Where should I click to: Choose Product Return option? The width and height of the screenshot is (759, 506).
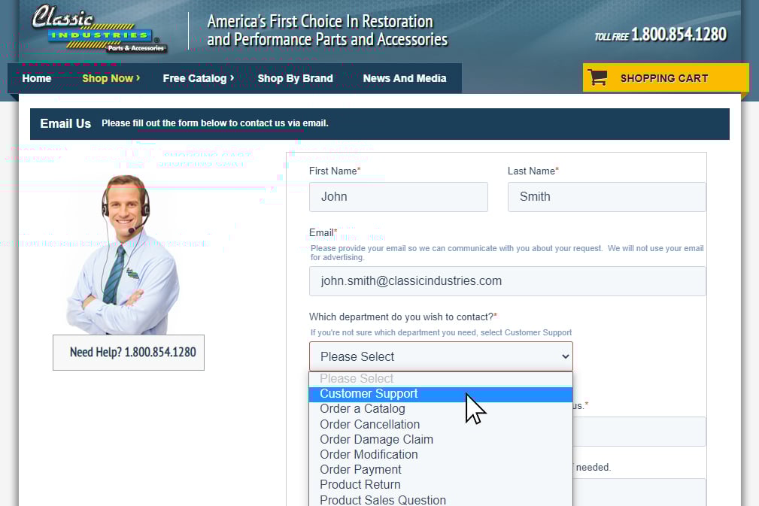click(441, 484)
